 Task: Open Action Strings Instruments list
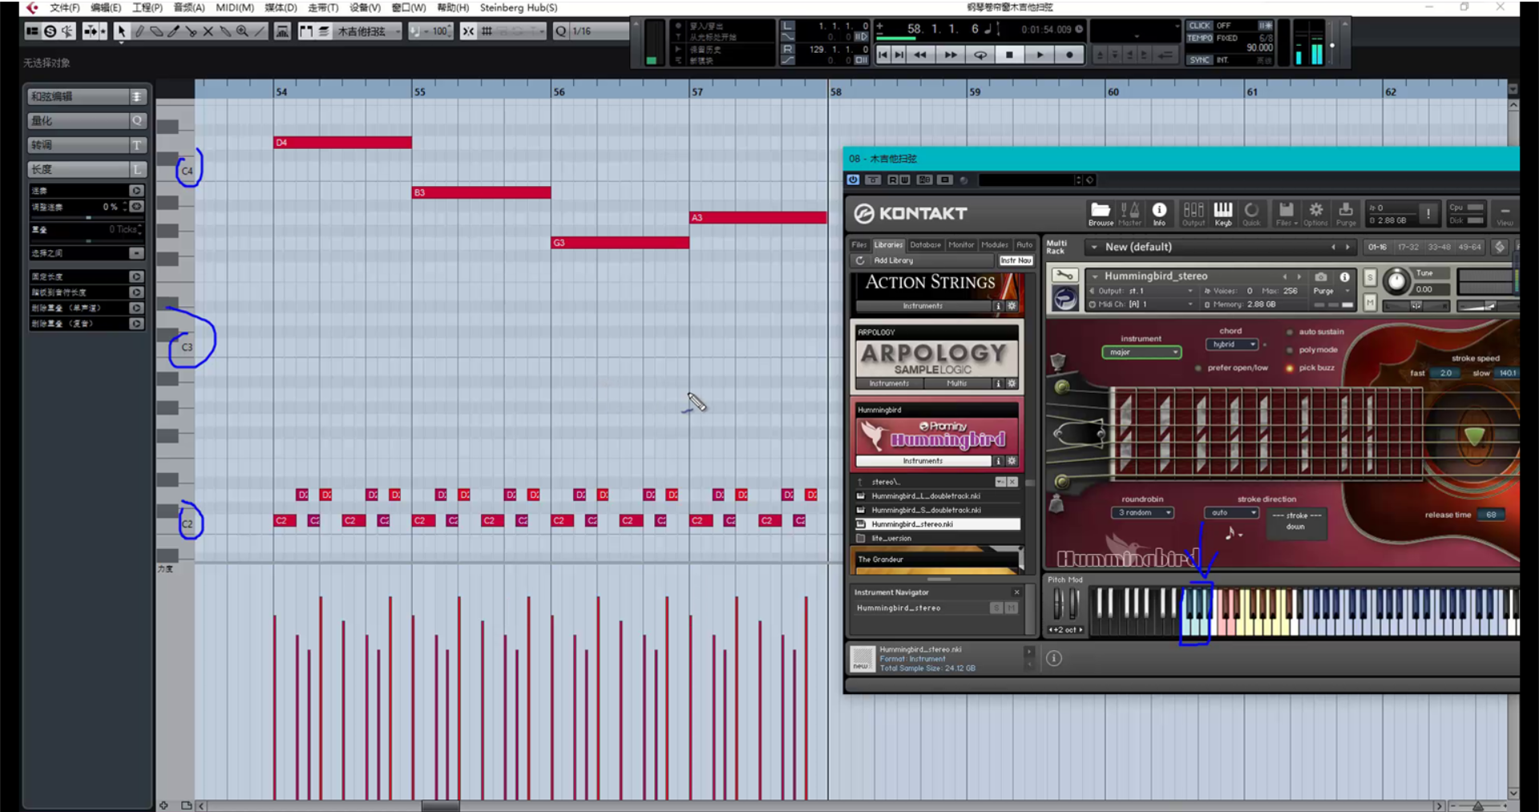tap(923, 306)
